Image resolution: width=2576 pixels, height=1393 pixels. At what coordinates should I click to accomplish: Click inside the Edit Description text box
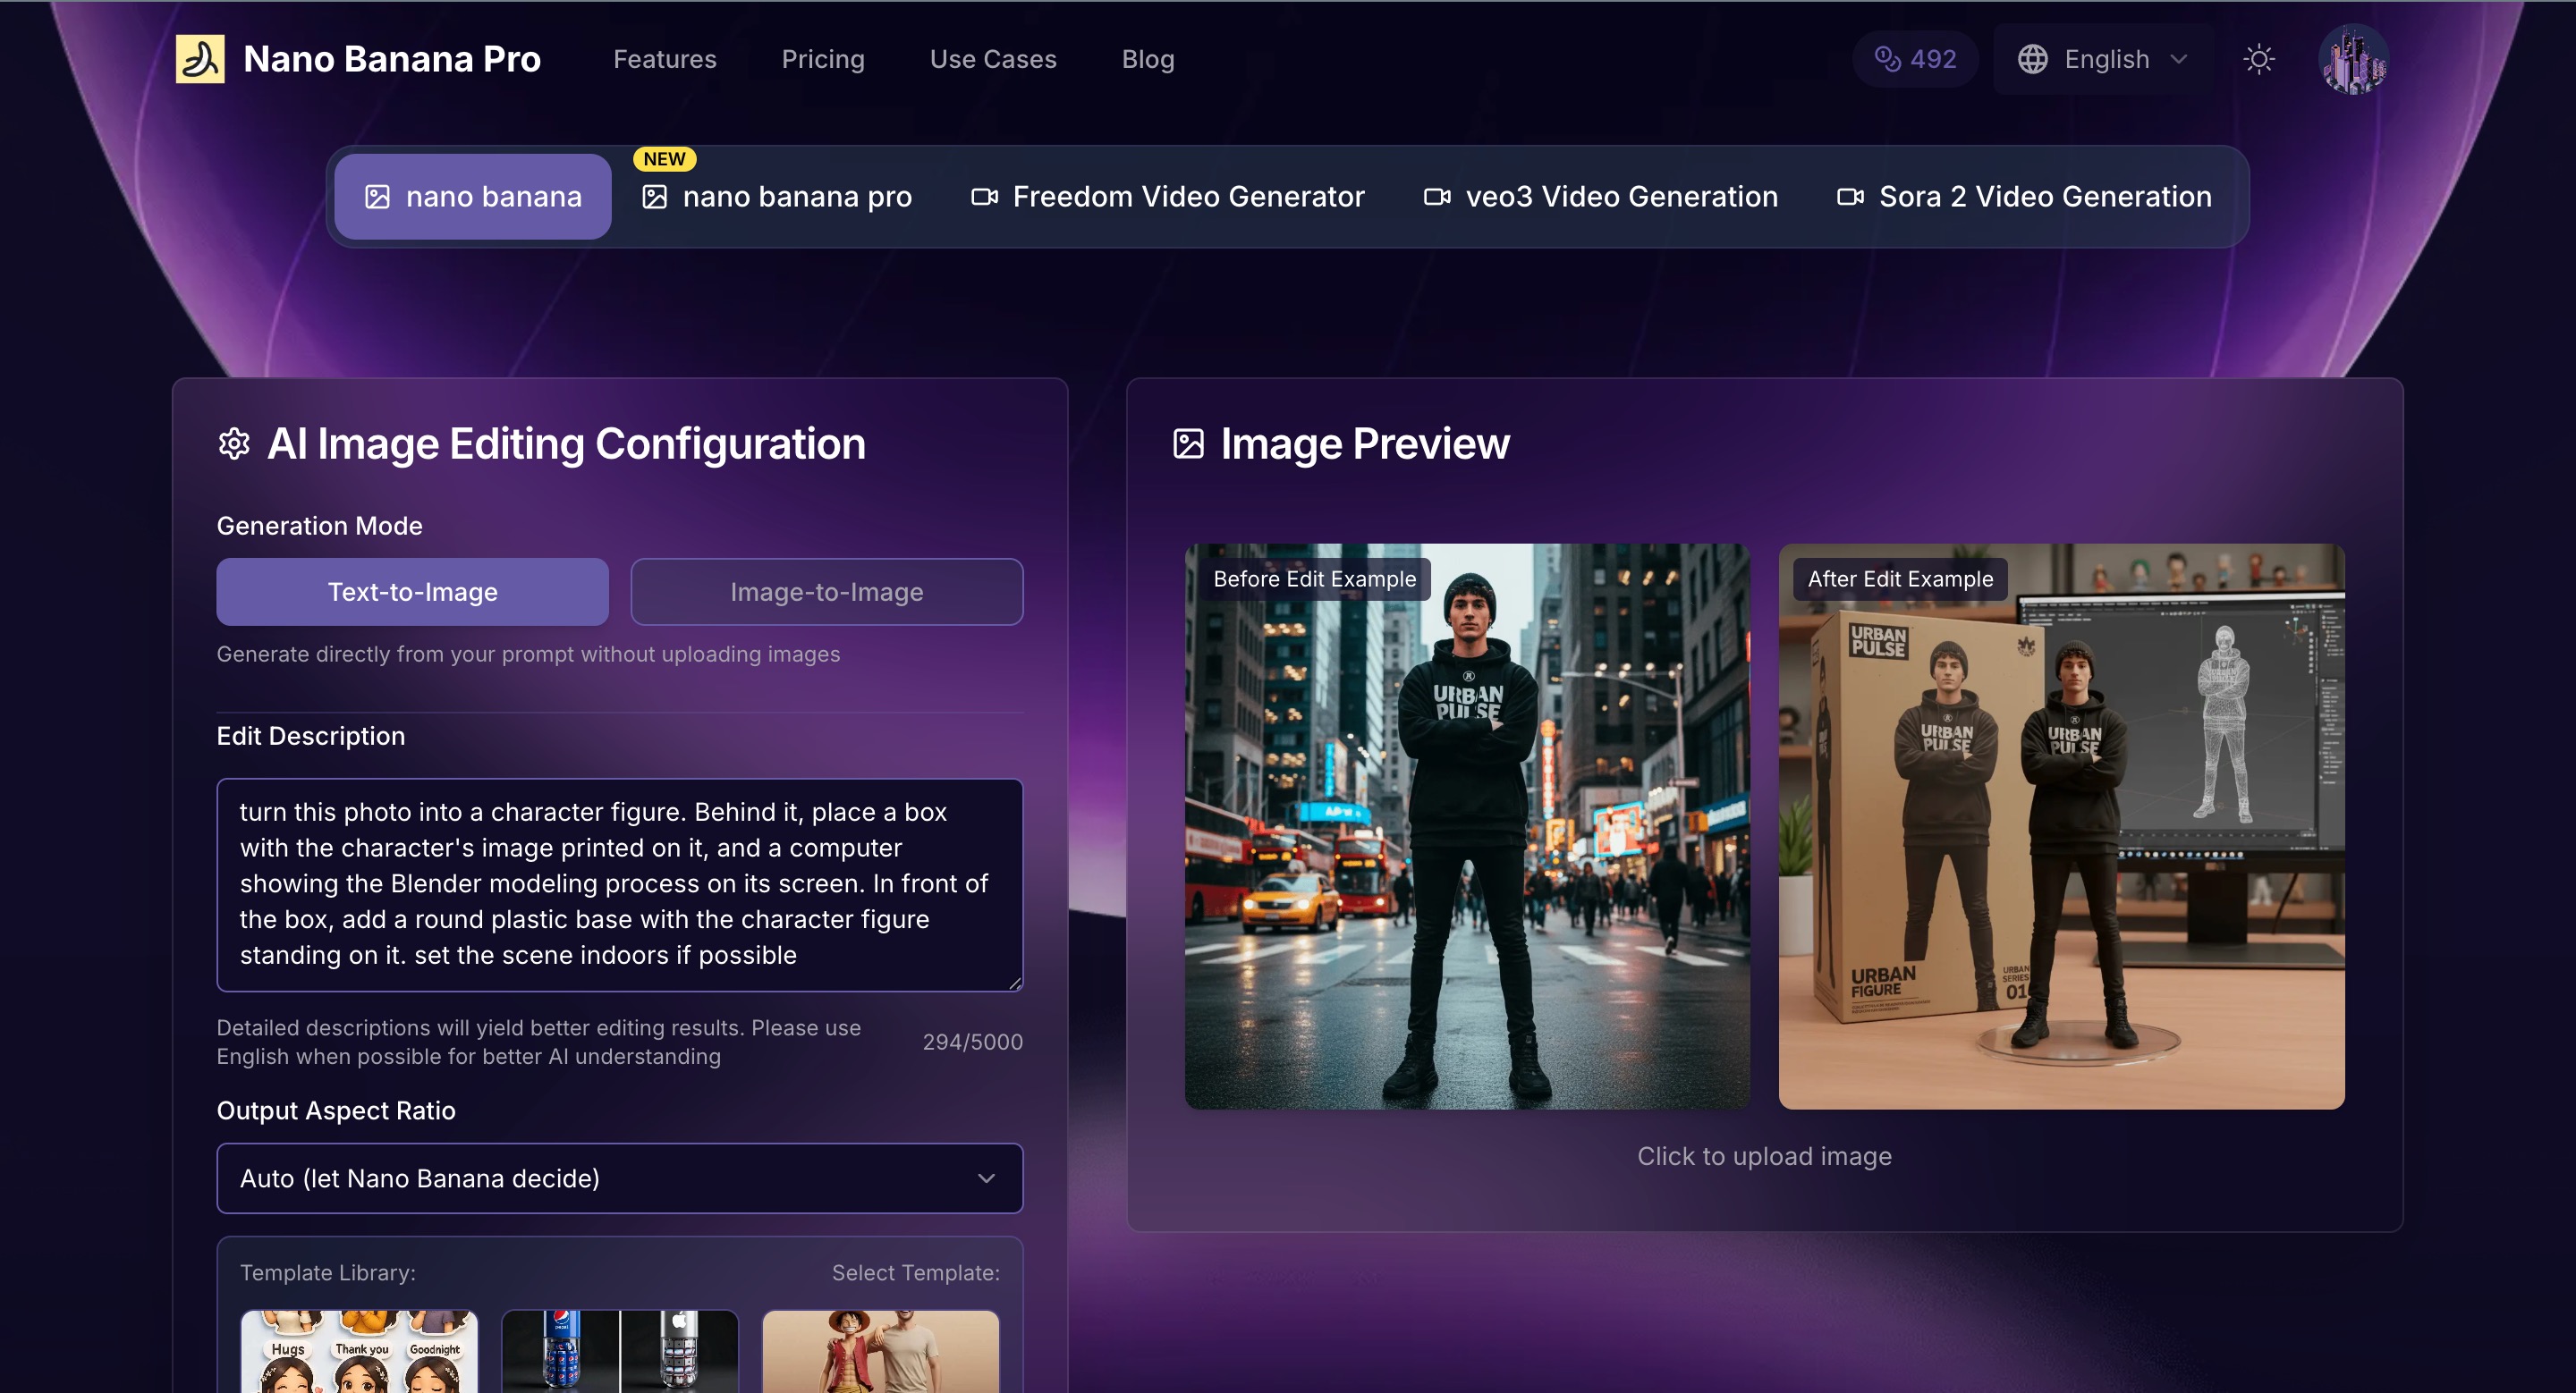coord(619,883)
